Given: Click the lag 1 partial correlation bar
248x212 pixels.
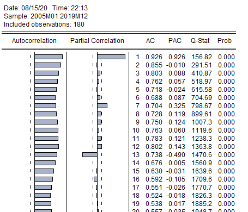Looking at the screenshot, I should tap(111, 57).
